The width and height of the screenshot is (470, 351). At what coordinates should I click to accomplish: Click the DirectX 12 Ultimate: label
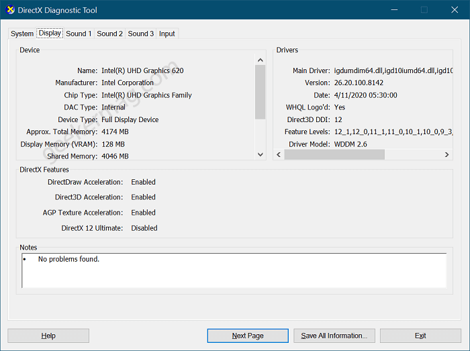(x=92, y=228)
